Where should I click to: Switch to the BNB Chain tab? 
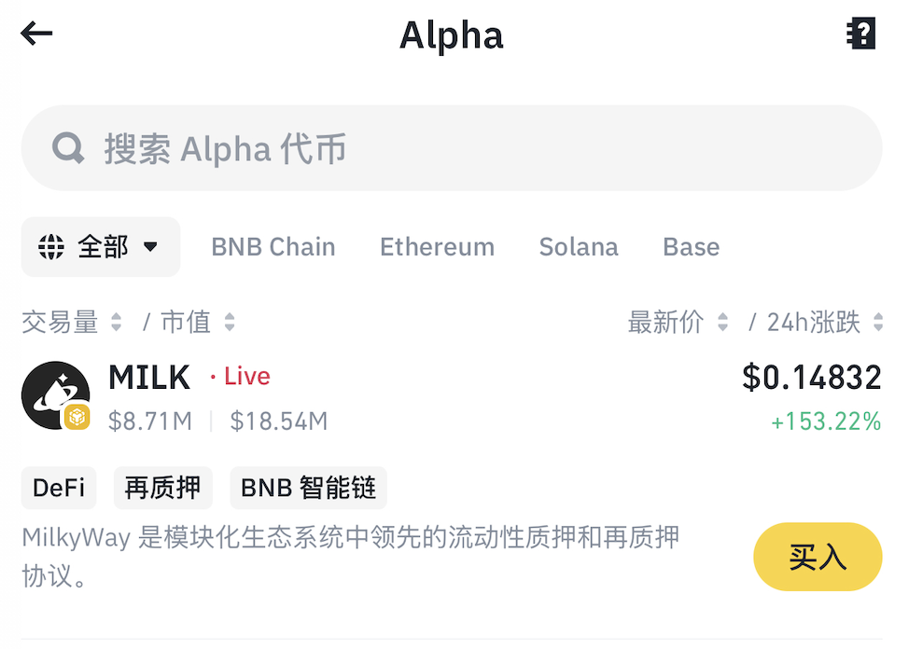pyautogui.click(x=273, y=247)
